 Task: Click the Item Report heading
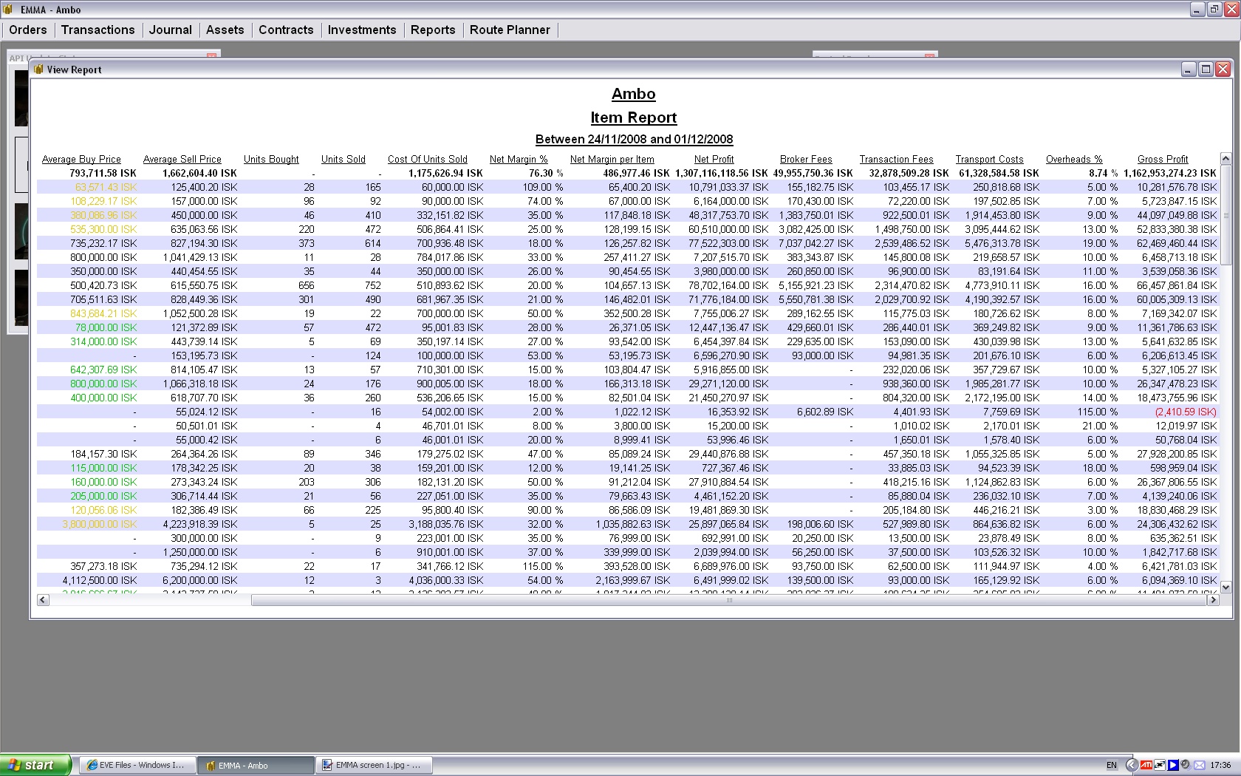point(634,118)
